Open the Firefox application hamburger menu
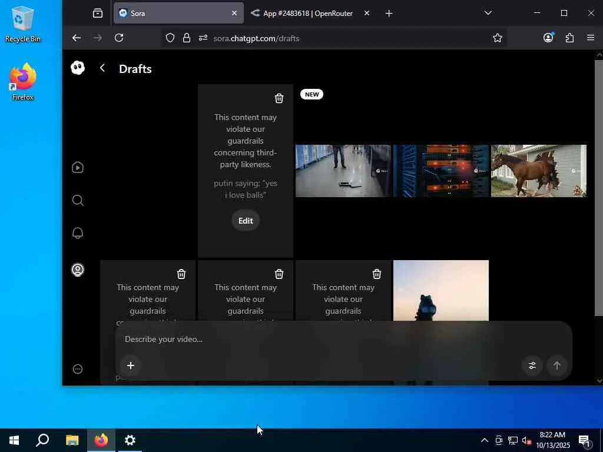The width and height of the screenshot is (603, 452). pos(591,38)
